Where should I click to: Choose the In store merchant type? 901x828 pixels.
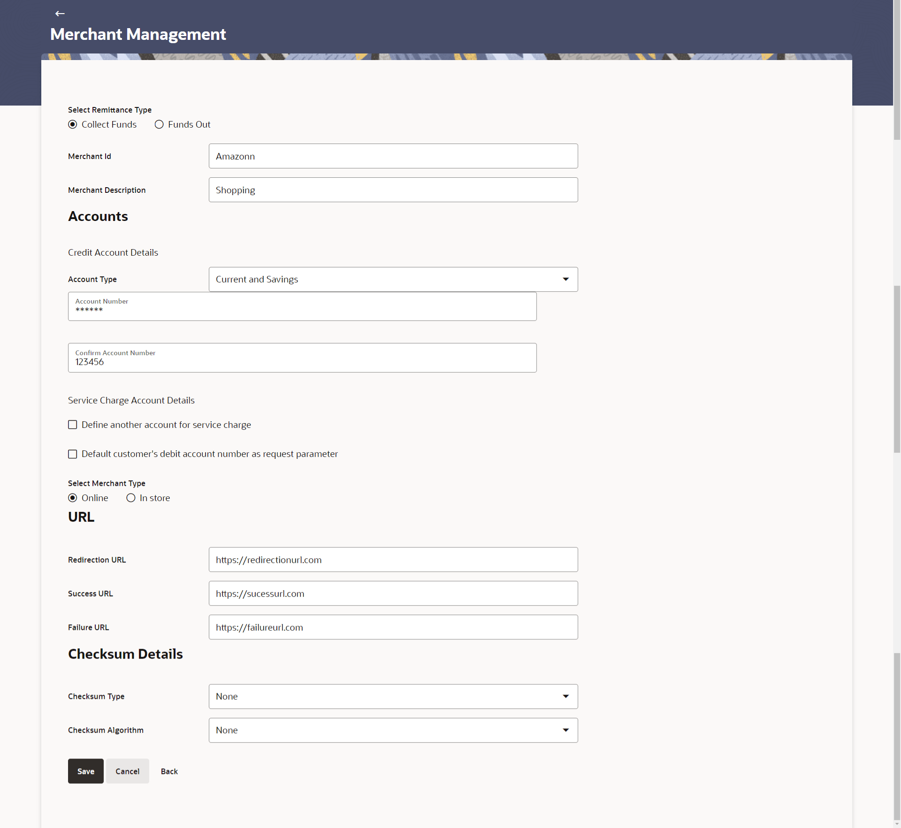(131, 498)
